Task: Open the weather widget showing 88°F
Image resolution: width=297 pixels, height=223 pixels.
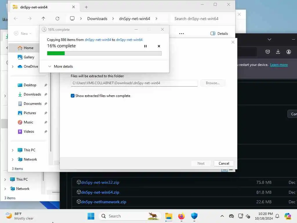Action: 19,216
